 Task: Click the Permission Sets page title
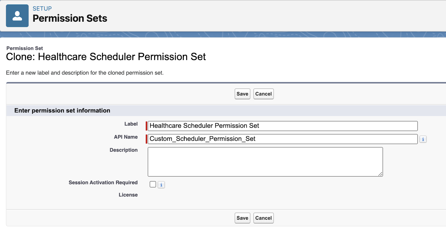pyautogui.click(x=70, y=18)
